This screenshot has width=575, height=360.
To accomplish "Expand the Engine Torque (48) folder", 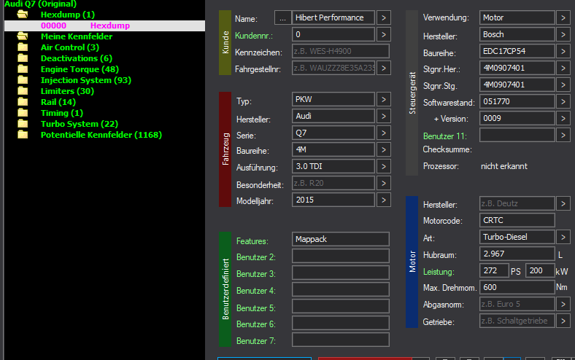I will pyautogui.click(x=80, y=69).
